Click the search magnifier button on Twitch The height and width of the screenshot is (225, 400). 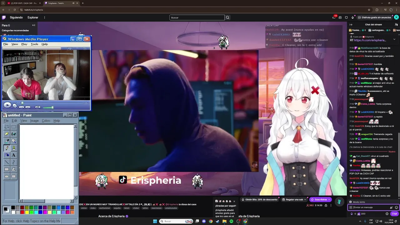(227, 17)
